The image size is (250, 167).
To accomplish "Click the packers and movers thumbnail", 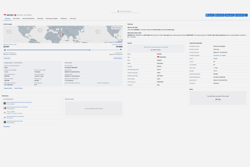I will tap(5, 108).
